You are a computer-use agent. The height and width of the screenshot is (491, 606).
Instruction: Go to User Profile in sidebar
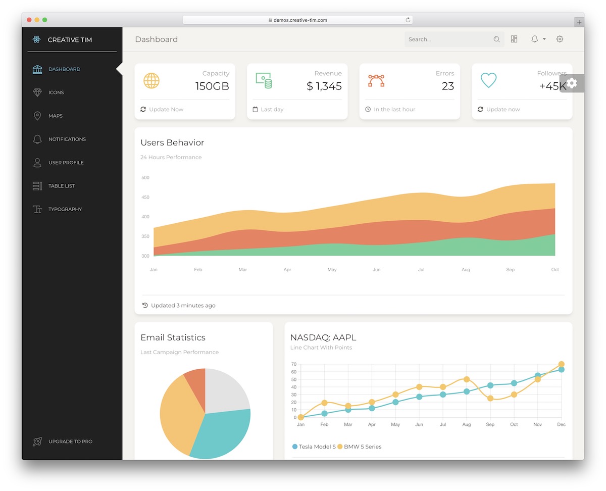66,163
